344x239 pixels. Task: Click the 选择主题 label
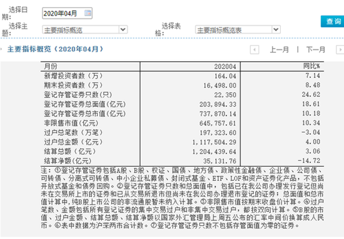14,29
